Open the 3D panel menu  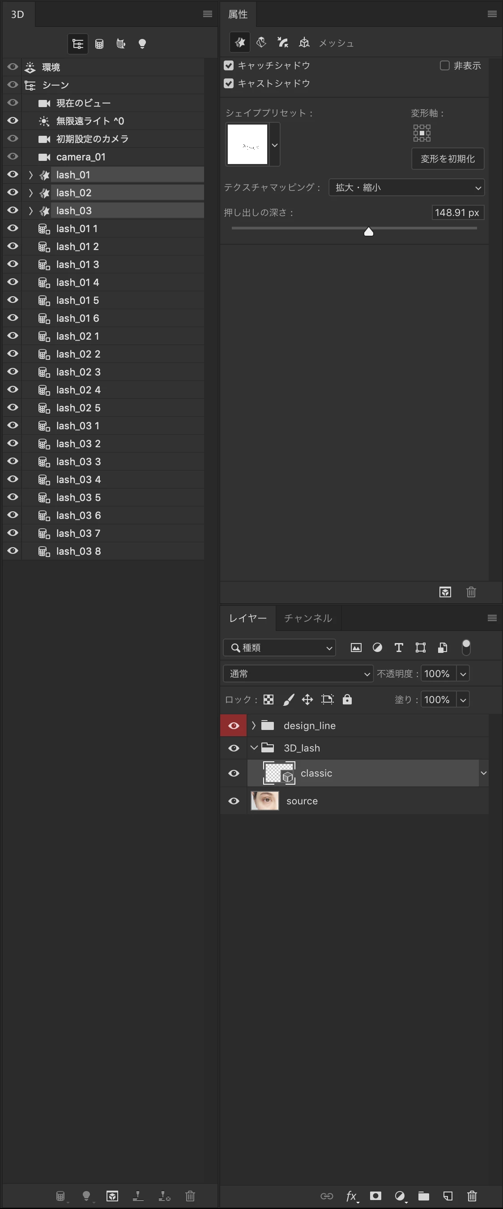pos(208,14)
